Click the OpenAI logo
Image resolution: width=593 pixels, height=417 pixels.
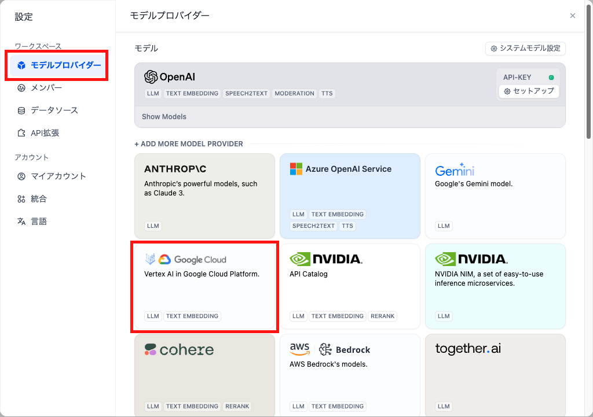click(170, 77)
